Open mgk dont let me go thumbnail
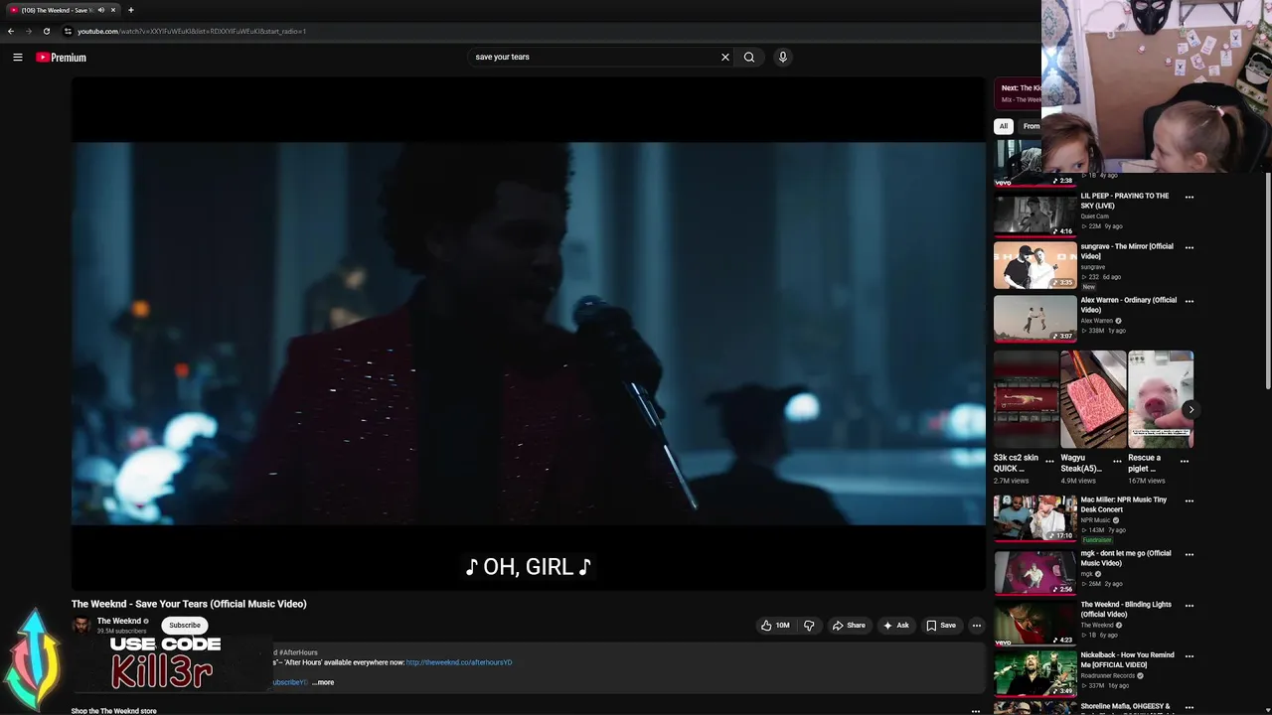The image size is (1272, 715). (1034, 572)
